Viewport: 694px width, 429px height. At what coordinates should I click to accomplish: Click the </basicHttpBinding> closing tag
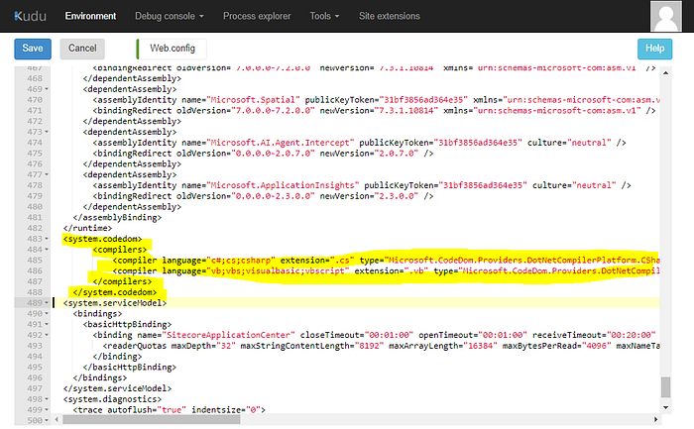130,368
